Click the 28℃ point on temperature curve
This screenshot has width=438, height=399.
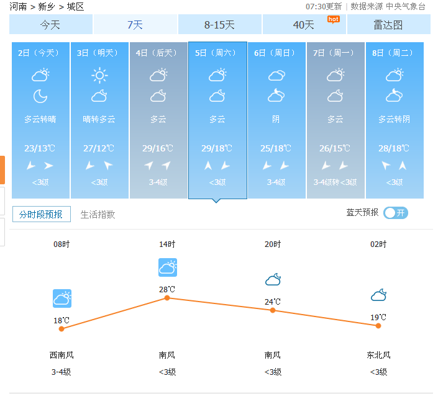(x=167, y=298)
